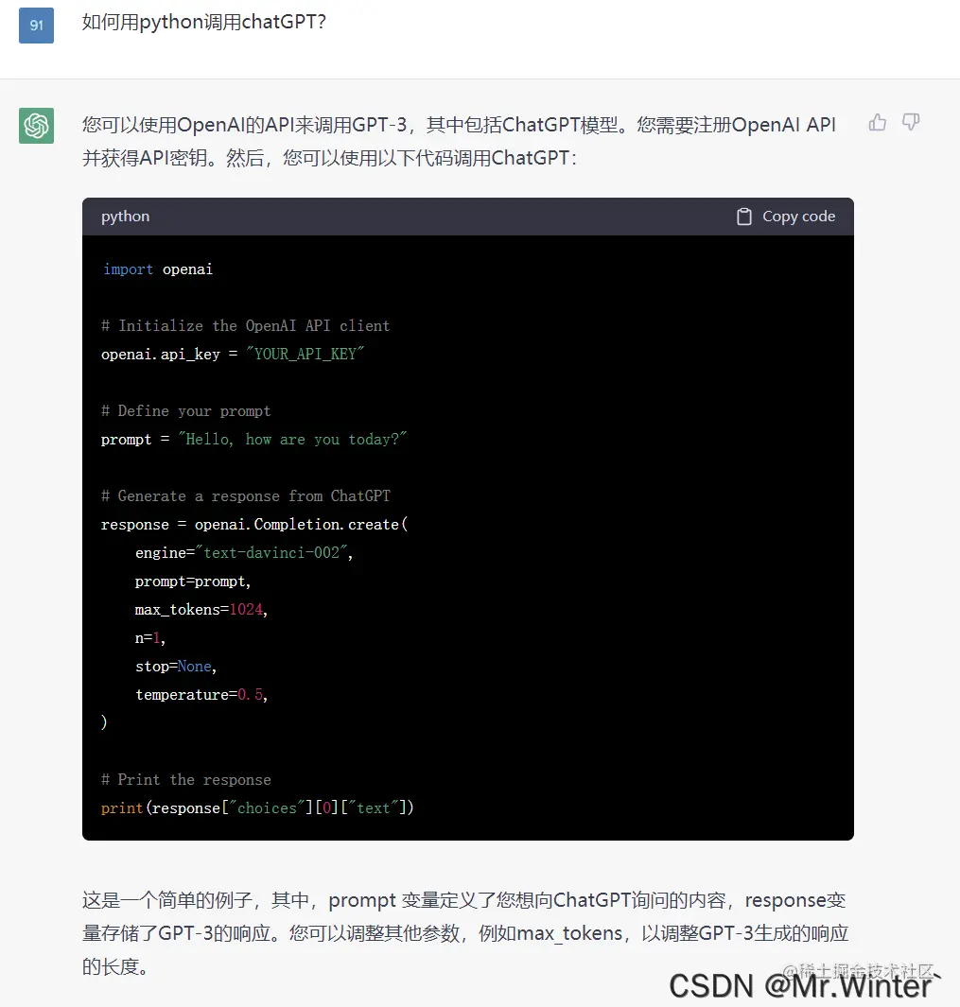Click the response paragraph starting '您可以使用OpenAI'
The height and width of the screenshot is (1007, 960).
(x=459, y=141)
